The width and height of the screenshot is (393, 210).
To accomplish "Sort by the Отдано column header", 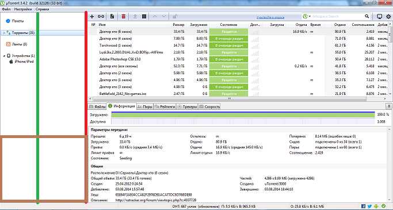I will pos(340,25).
